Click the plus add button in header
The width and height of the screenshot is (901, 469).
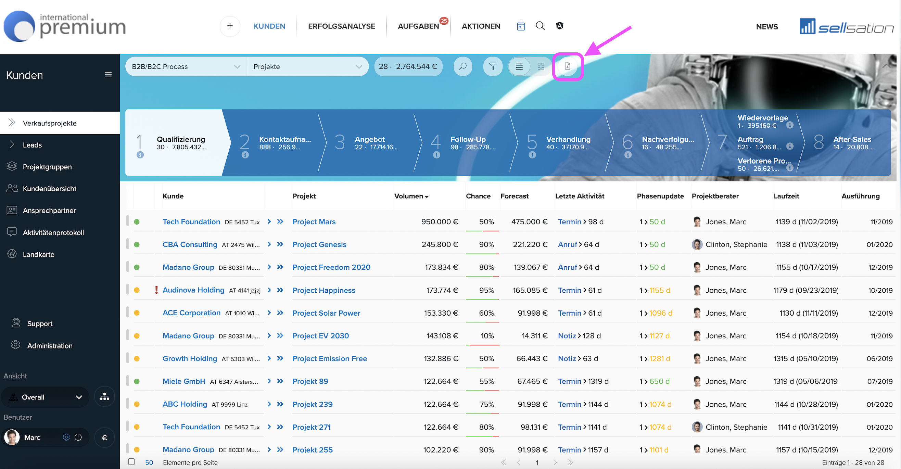coord(230,26)
